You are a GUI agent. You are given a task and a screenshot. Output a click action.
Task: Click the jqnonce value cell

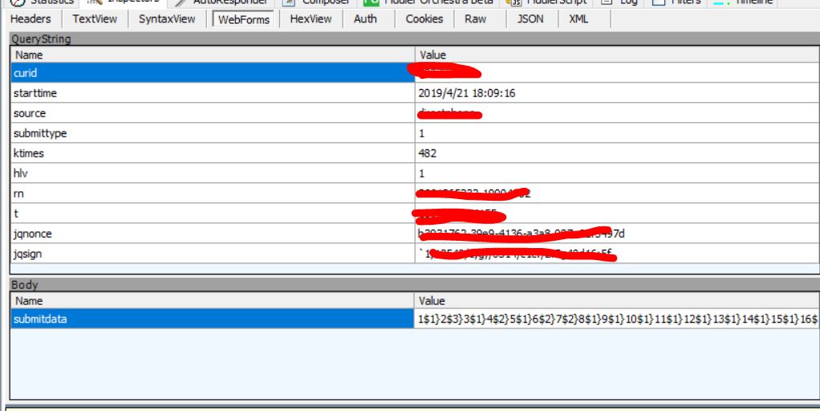pyautogui.click(x=617, y=234)
